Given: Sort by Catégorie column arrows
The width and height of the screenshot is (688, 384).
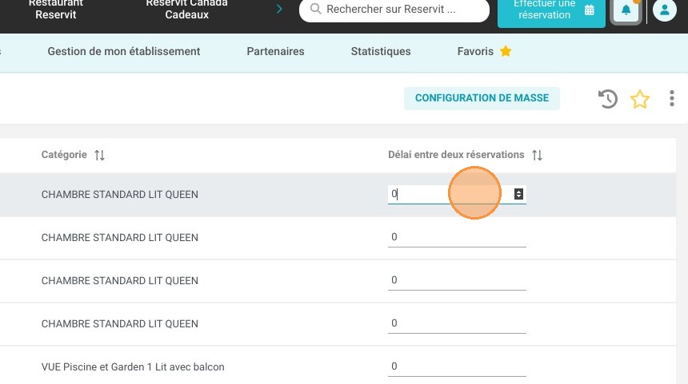Looking at the screenshot, I should point(100,155).
